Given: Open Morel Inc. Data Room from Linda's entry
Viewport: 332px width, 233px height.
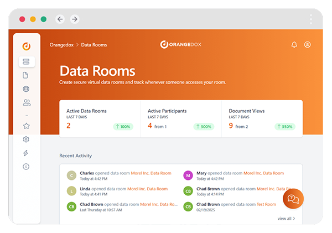Looking at the screenshot, I should pyautogui.click(x=147, y=189).
